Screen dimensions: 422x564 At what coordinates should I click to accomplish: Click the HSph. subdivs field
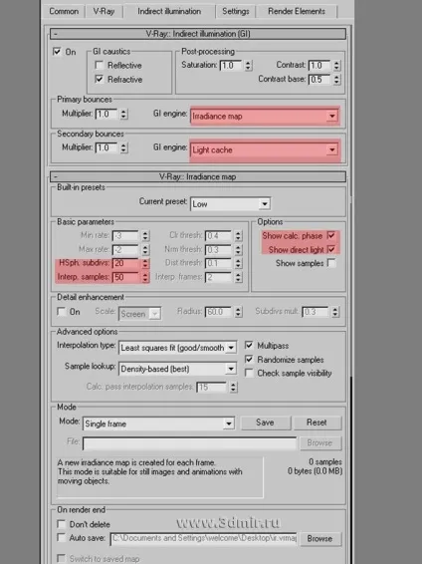point(125,263)
